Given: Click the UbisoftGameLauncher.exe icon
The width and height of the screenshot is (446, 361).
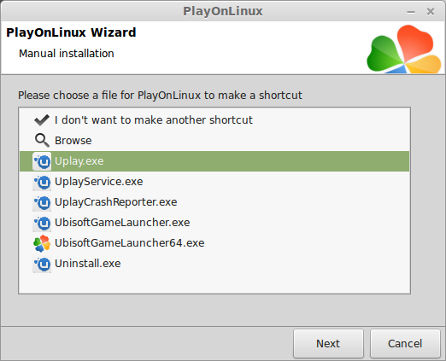Looking at the screenshot, I should [42, 223].
